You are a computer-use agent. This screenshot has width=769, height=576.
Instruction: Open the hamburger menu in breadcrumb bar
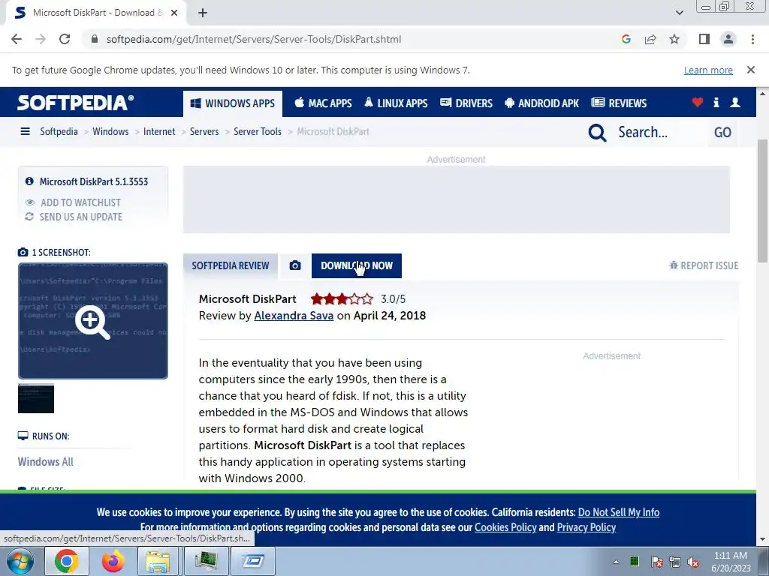[25, 131]
